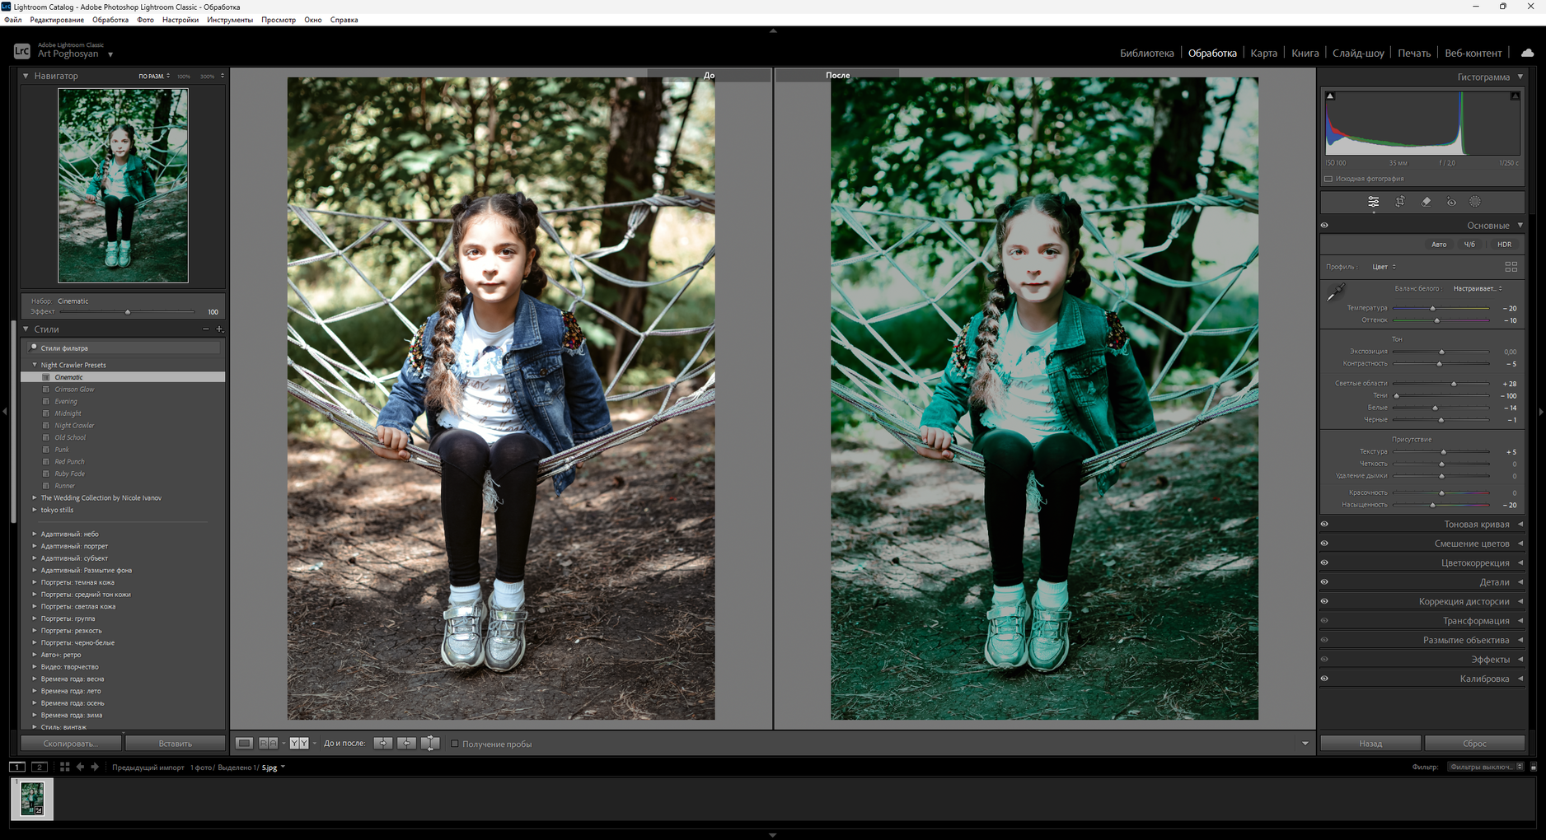
Task: Open the filmstrip grid view icon
Action: click(64, 767)
